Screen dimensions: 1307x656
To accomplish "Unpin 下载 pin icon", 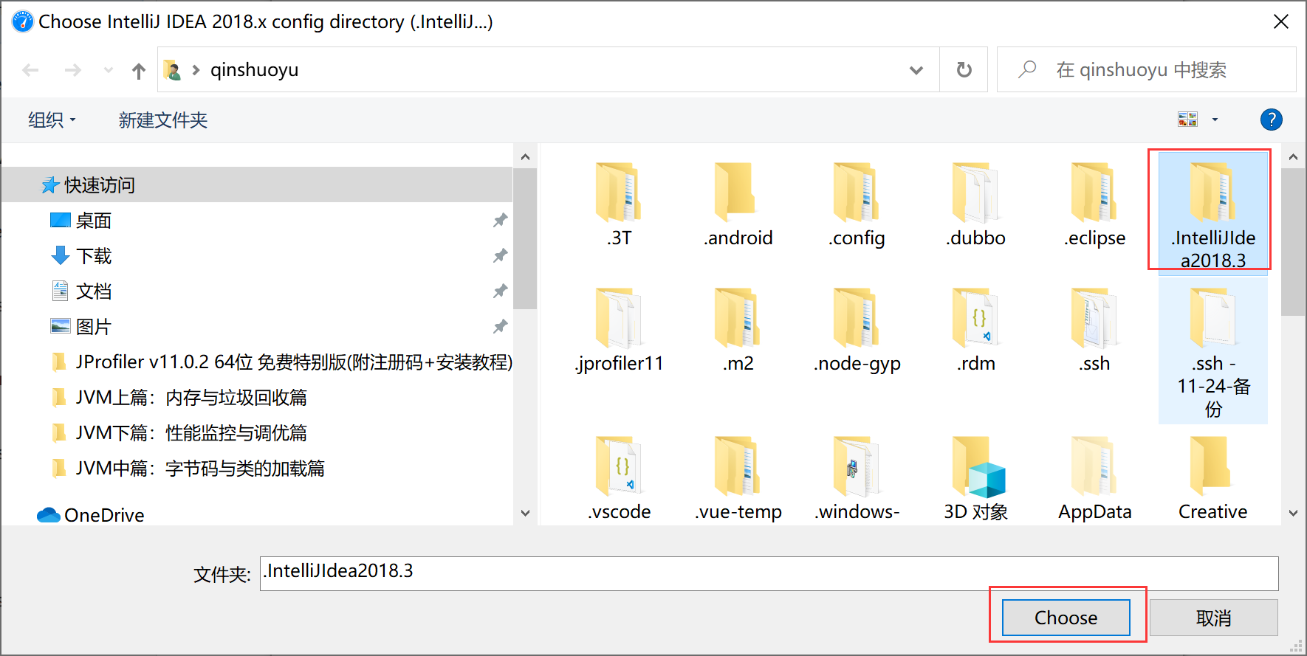I will click(500, 255).
